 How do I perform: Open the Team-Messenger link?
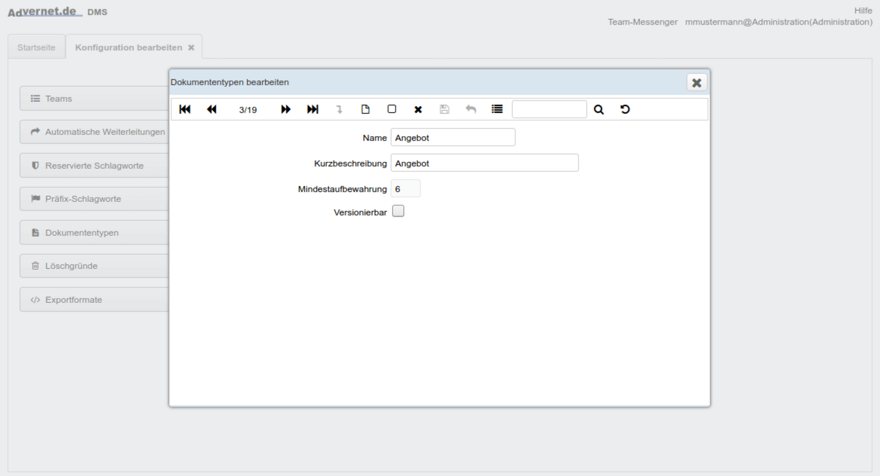[x=643, y=22]
